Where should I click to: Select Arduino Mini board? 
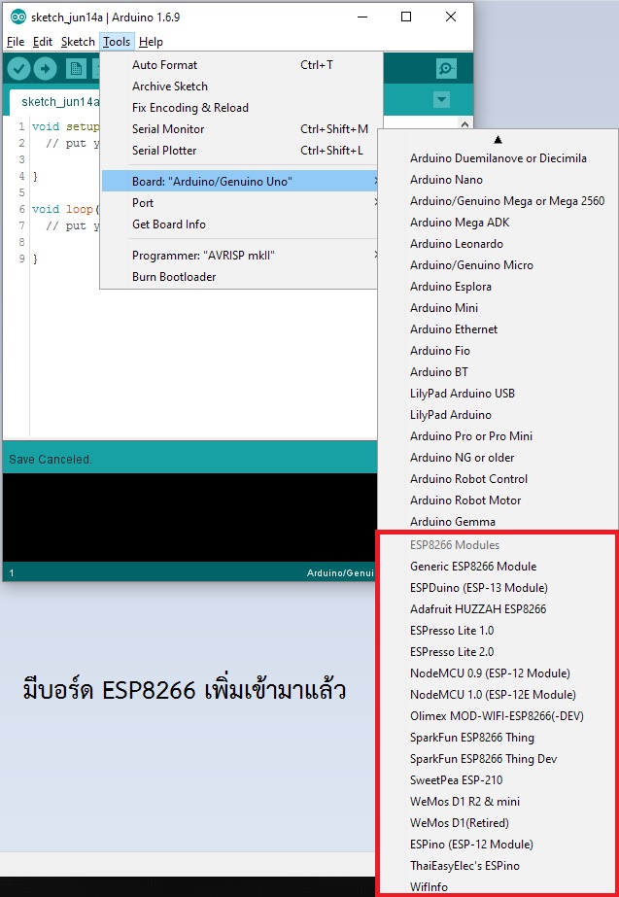(498, 308)
